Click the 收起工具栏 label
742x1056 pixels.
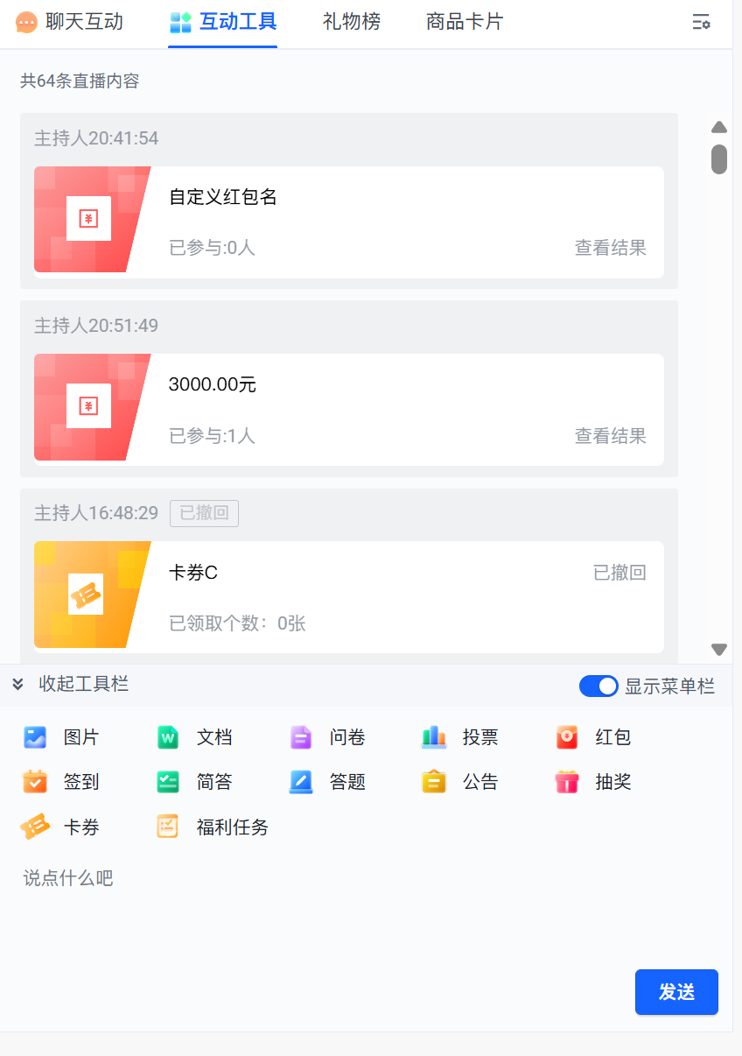[84, 684]
